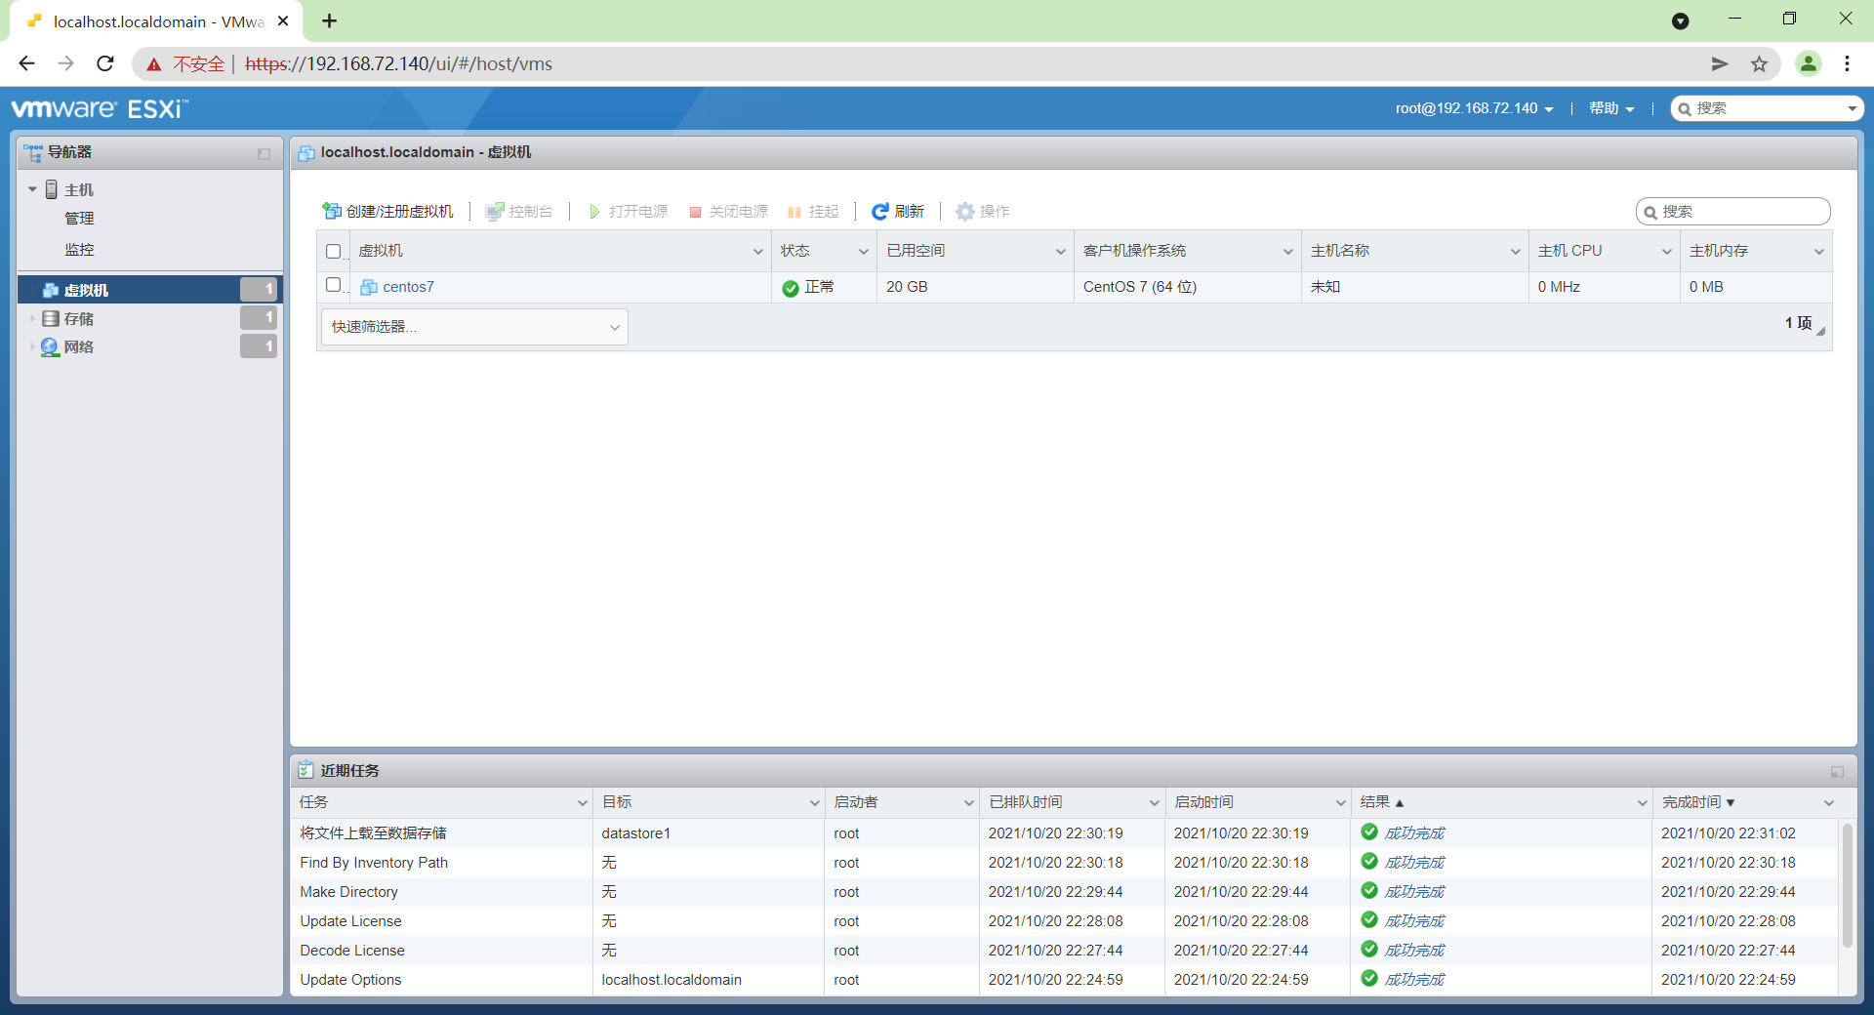Open the Chrome three-dot menu
1874x1015 pixels.
coord(1847,64)
